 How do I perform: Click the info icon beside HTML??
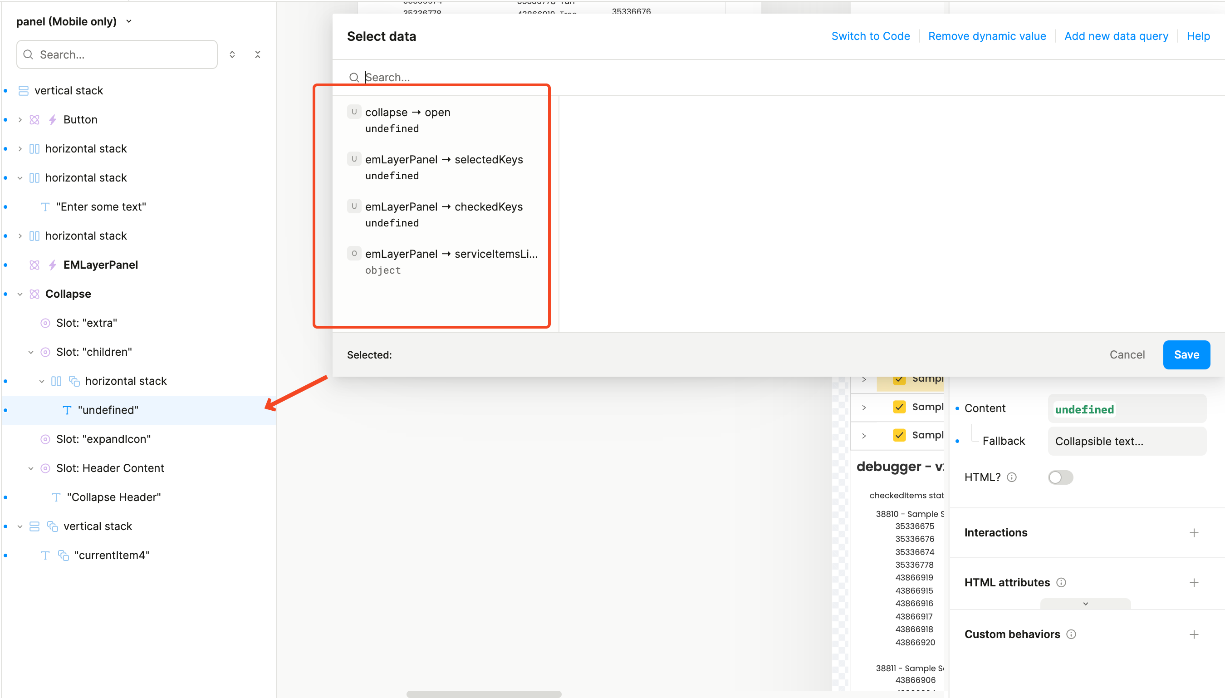point(1012,477)
